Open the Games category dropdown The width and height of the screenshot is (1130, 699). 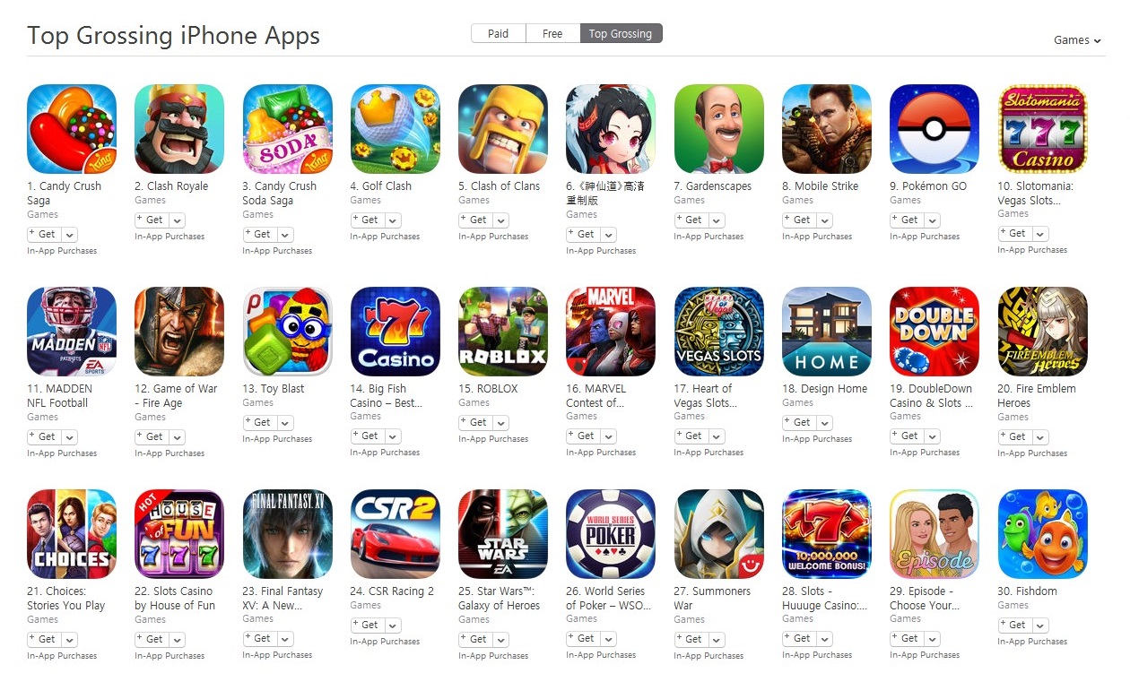[x=1076, y=40]
